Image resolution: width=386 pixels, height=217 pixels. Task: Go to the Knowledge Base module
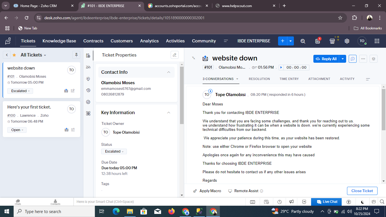[59, 41]
